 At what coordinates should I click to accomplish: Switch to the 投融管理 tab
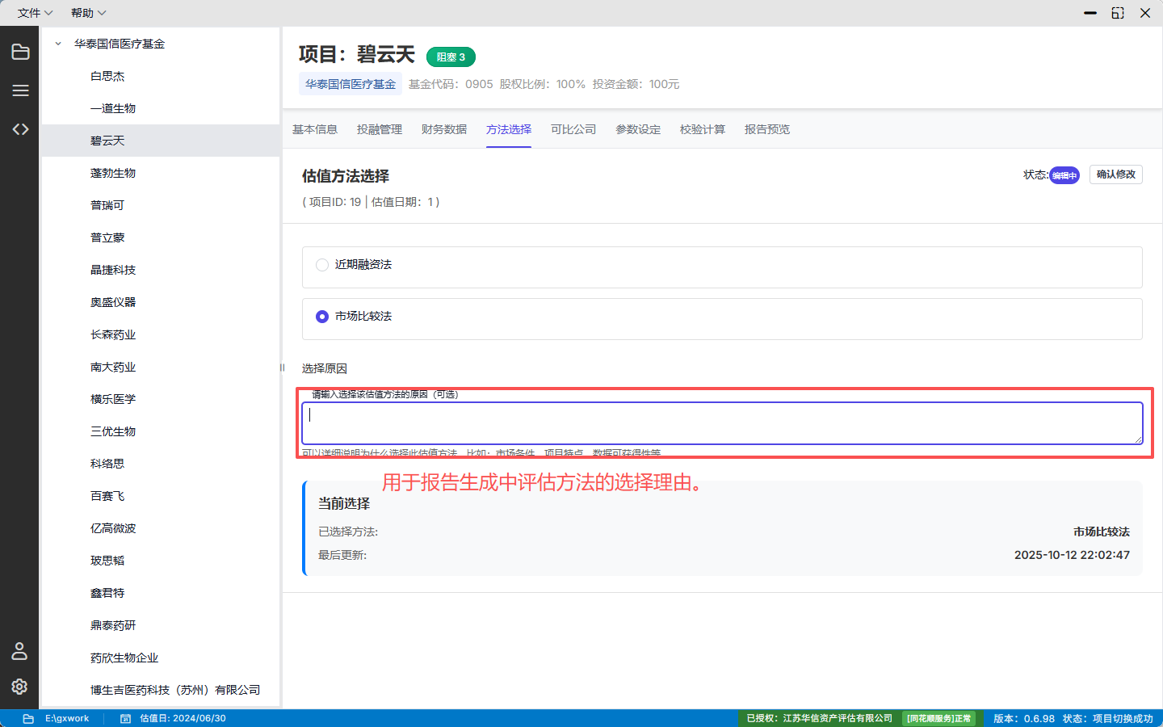coord(380,129)
